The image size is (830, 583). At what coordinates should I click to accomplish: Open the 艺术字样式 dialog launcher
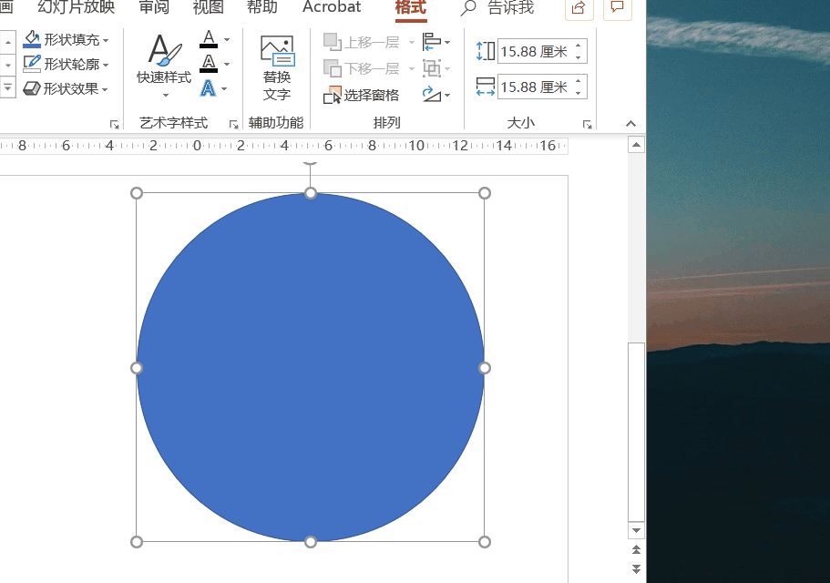(x=233, y=124)
